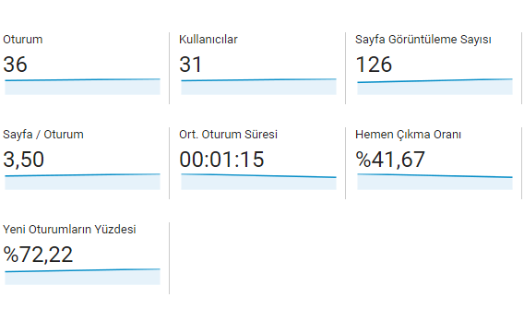Click the session duration value 00:01:15

[x=221, y=160]
